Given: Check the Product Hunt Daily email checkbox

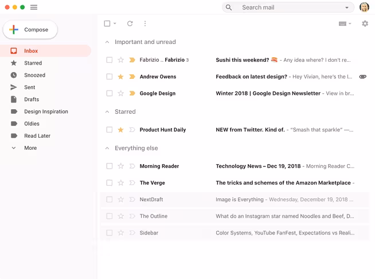Looking at the screenshot, I should point(110,130).
